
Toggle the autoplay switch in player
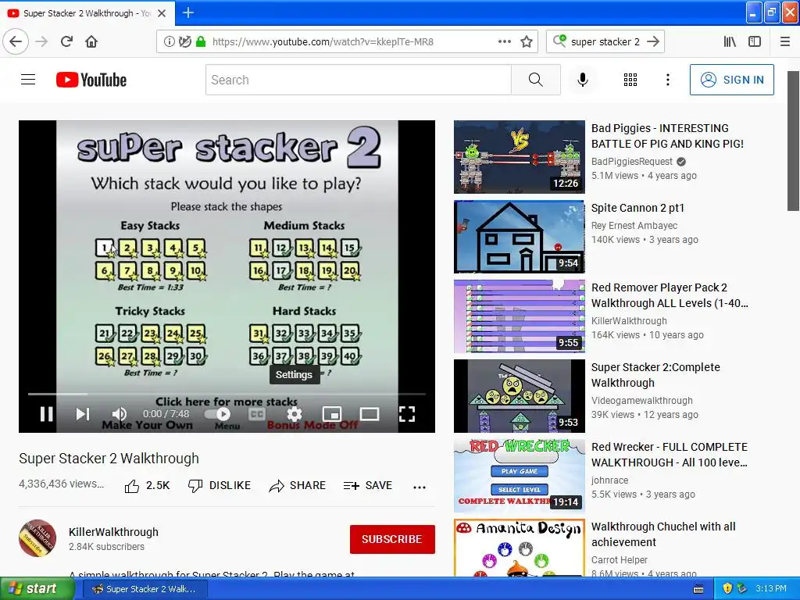coord(218,414)
